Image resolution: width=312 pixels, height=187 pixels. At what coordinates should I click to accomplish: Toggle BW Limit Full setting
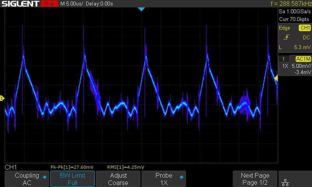(73, 179)
